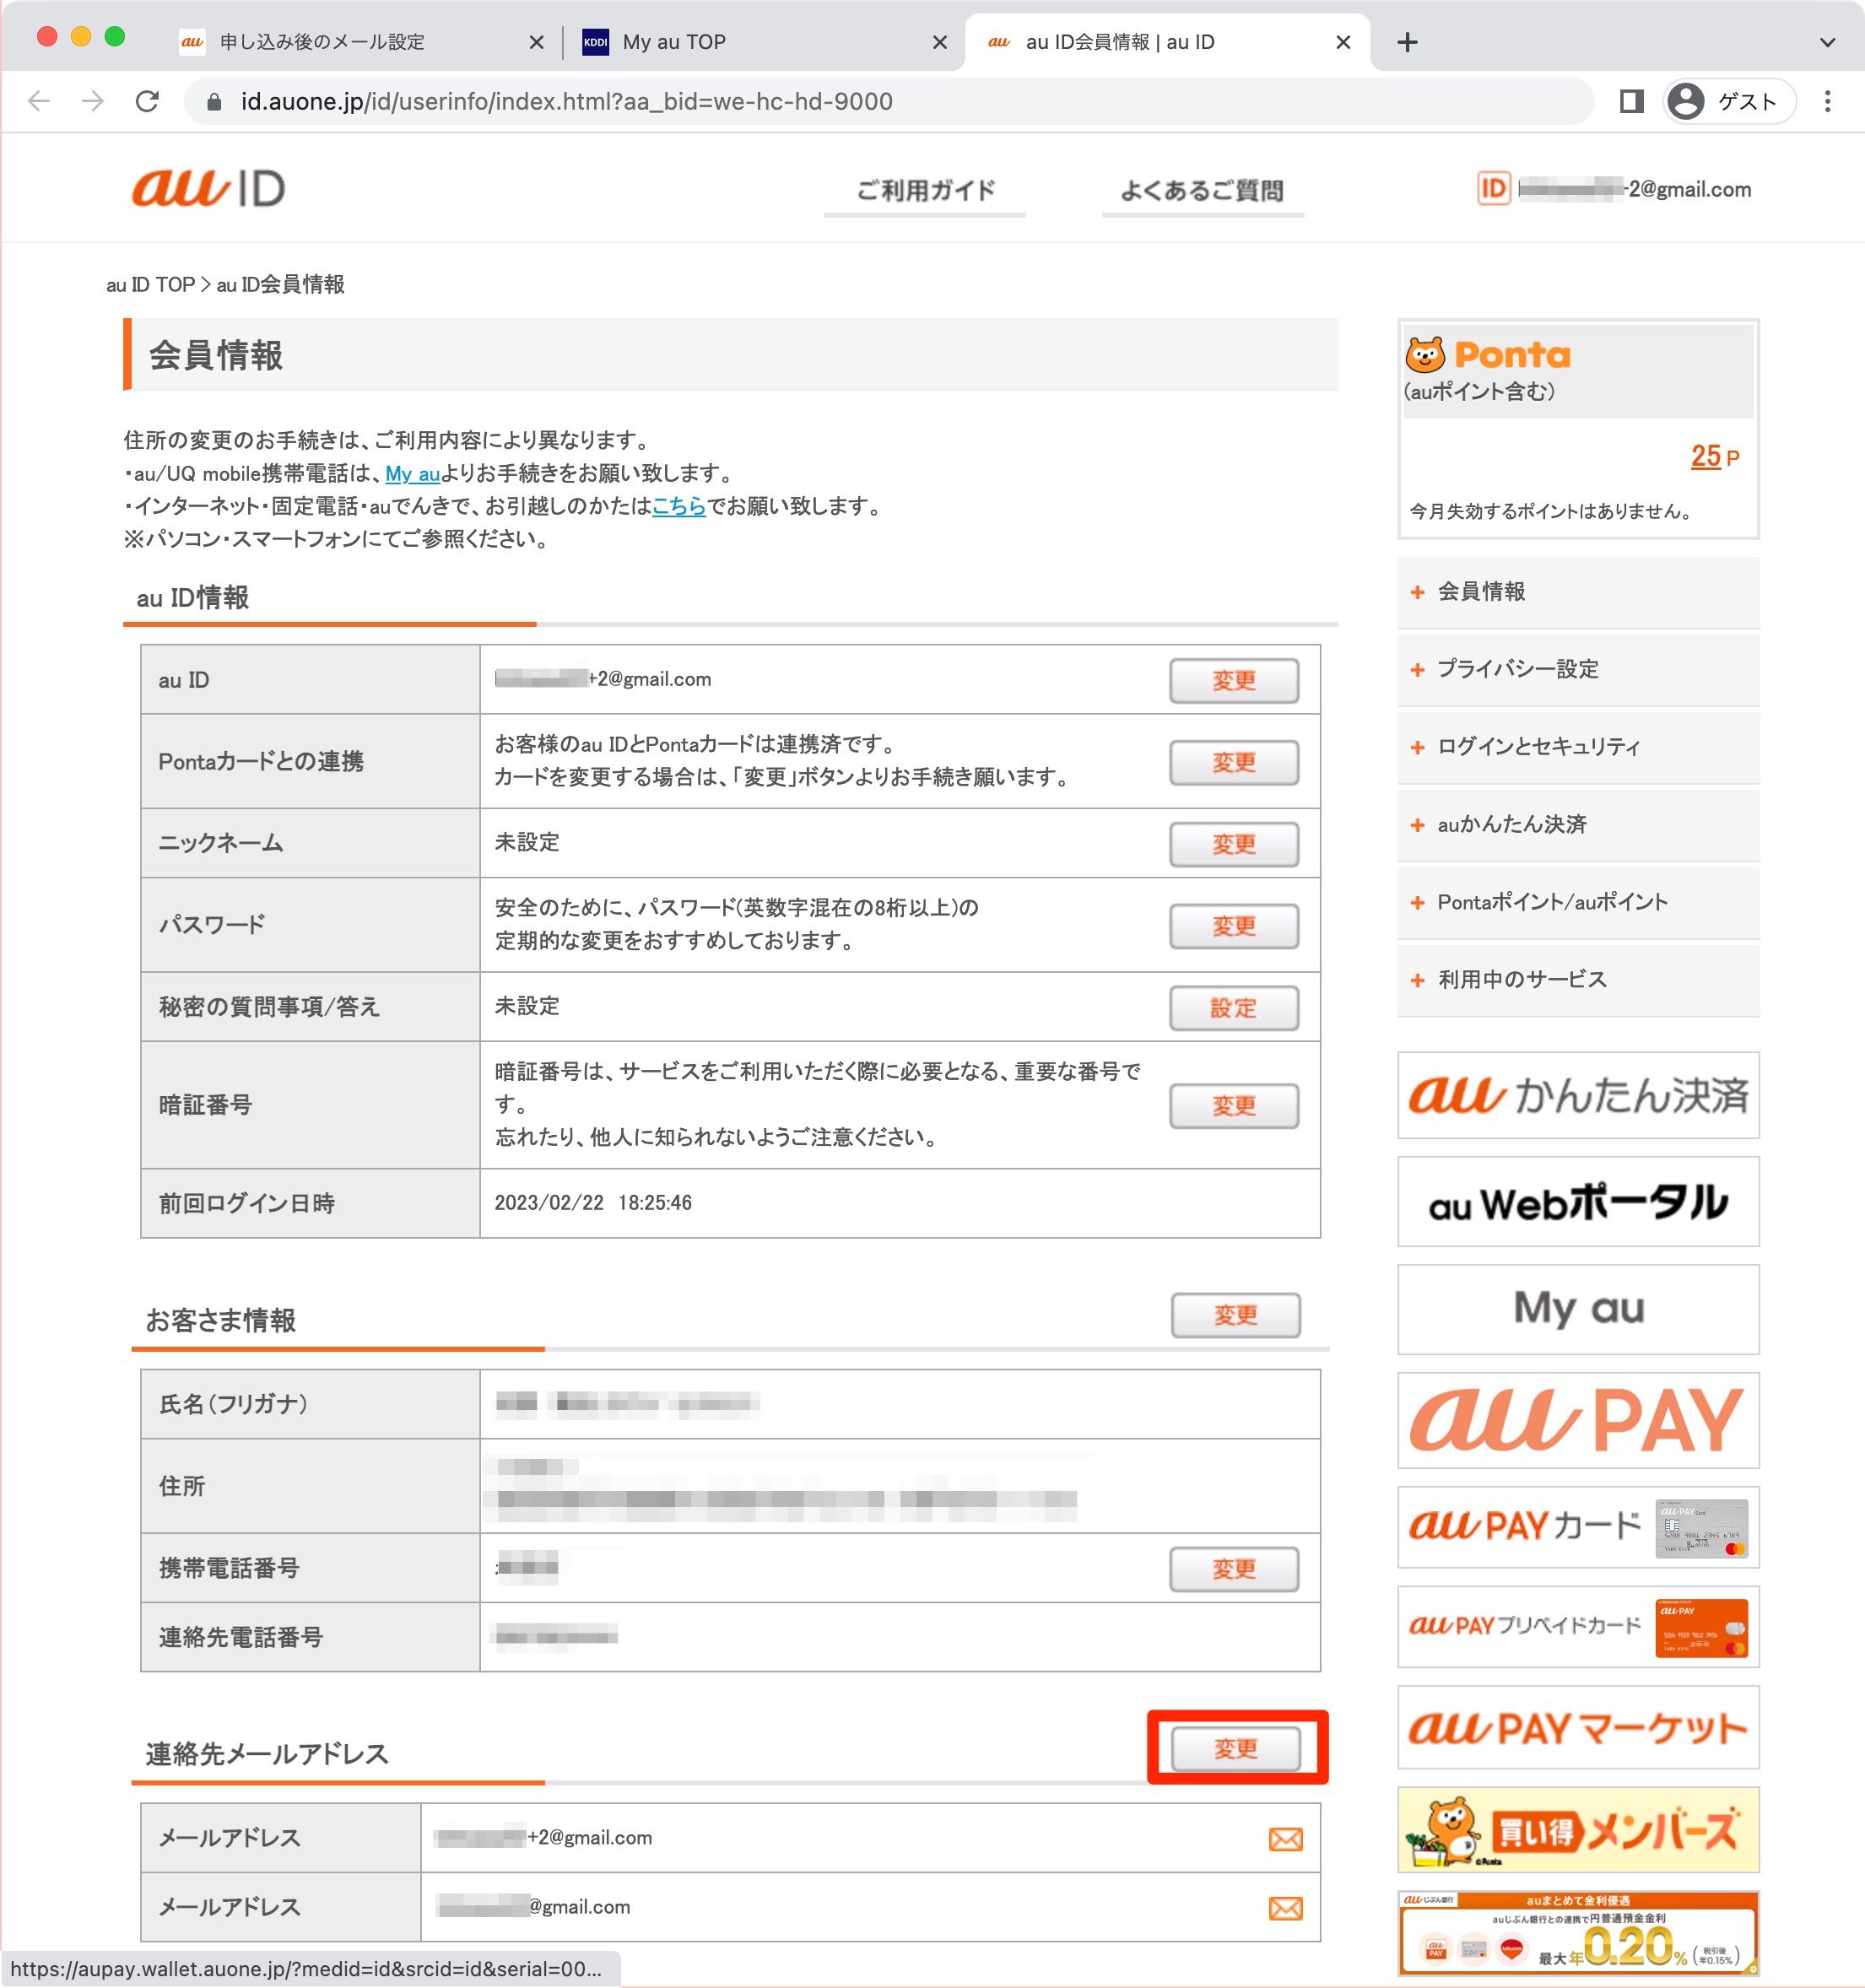1865x1988 pixels.
Task: Expand the tab search chevron
Action: point(1827,42)
